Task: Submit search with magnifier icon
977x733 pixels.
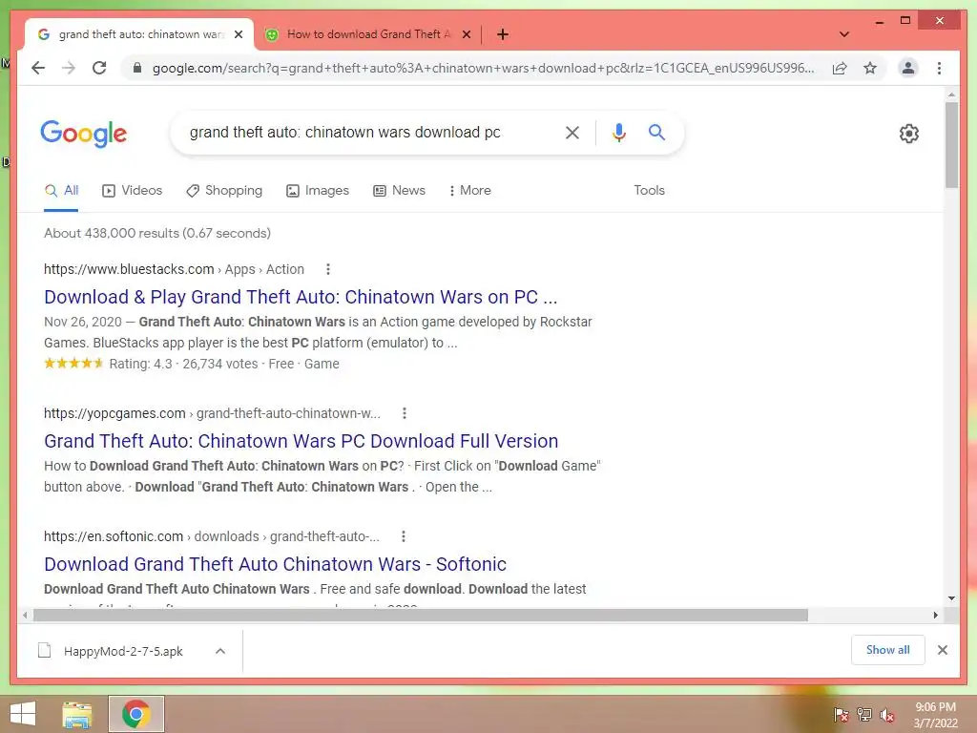Action: 656,132
